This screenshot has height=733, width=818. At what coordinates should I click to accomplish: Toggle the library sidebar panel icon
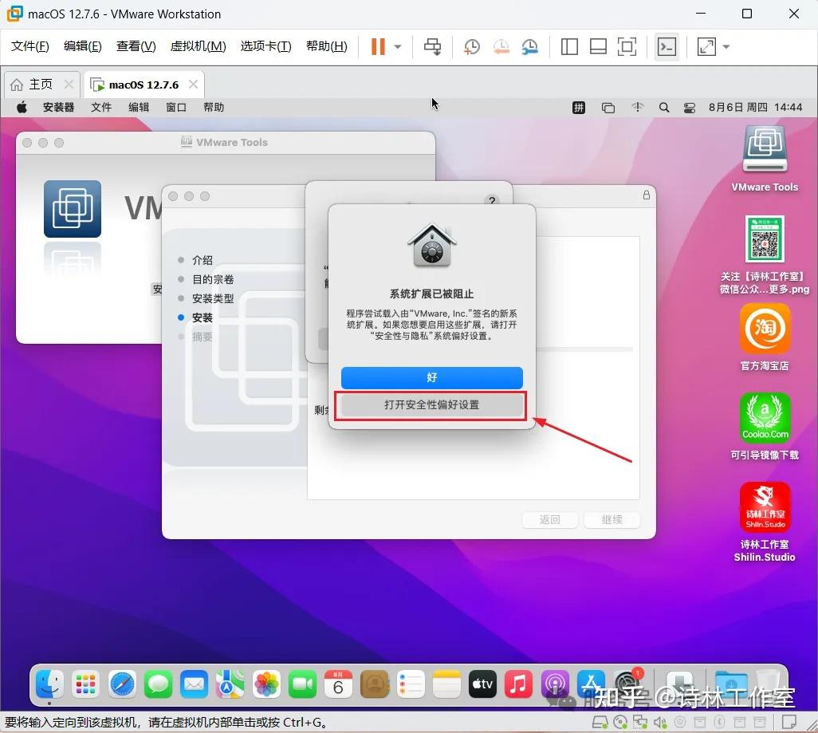click(x=569, y=46)
